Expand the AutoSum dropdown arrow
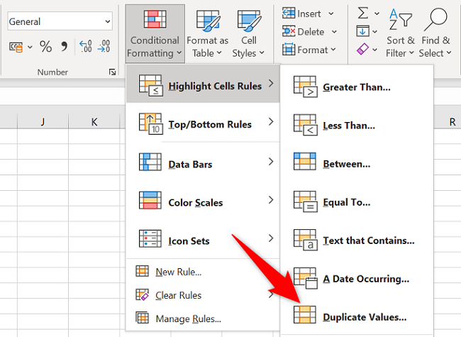Viewport: 461px width, 337px height. [377, 13]
